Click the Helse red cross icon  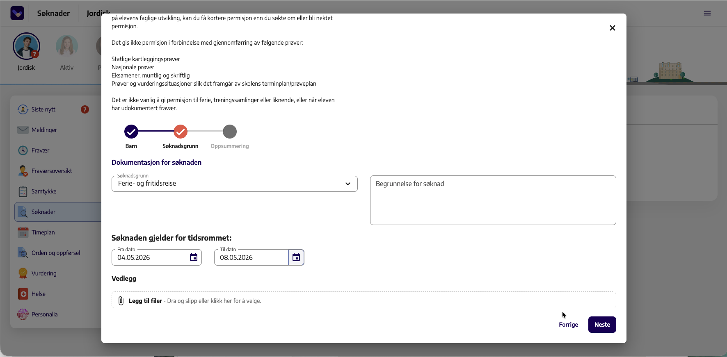pos(23,294)
